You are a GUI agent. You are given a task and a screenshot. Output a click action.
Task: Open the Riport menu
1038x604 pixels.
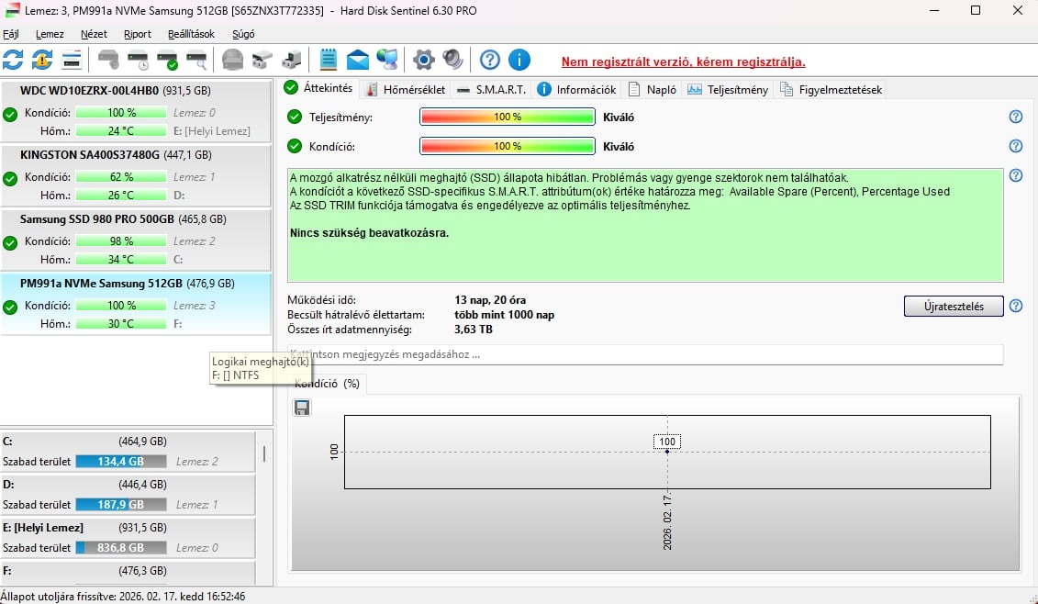click(x=138, y=35)
